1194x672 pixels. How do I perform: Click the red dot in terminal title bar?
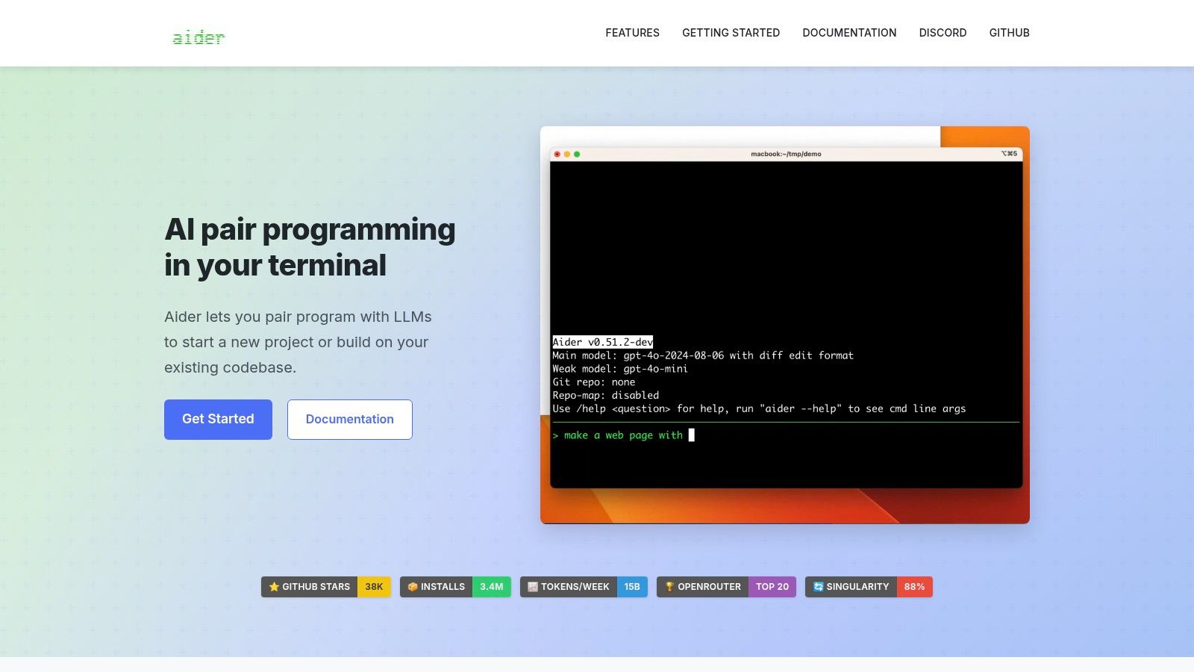(x=557, y=155)
